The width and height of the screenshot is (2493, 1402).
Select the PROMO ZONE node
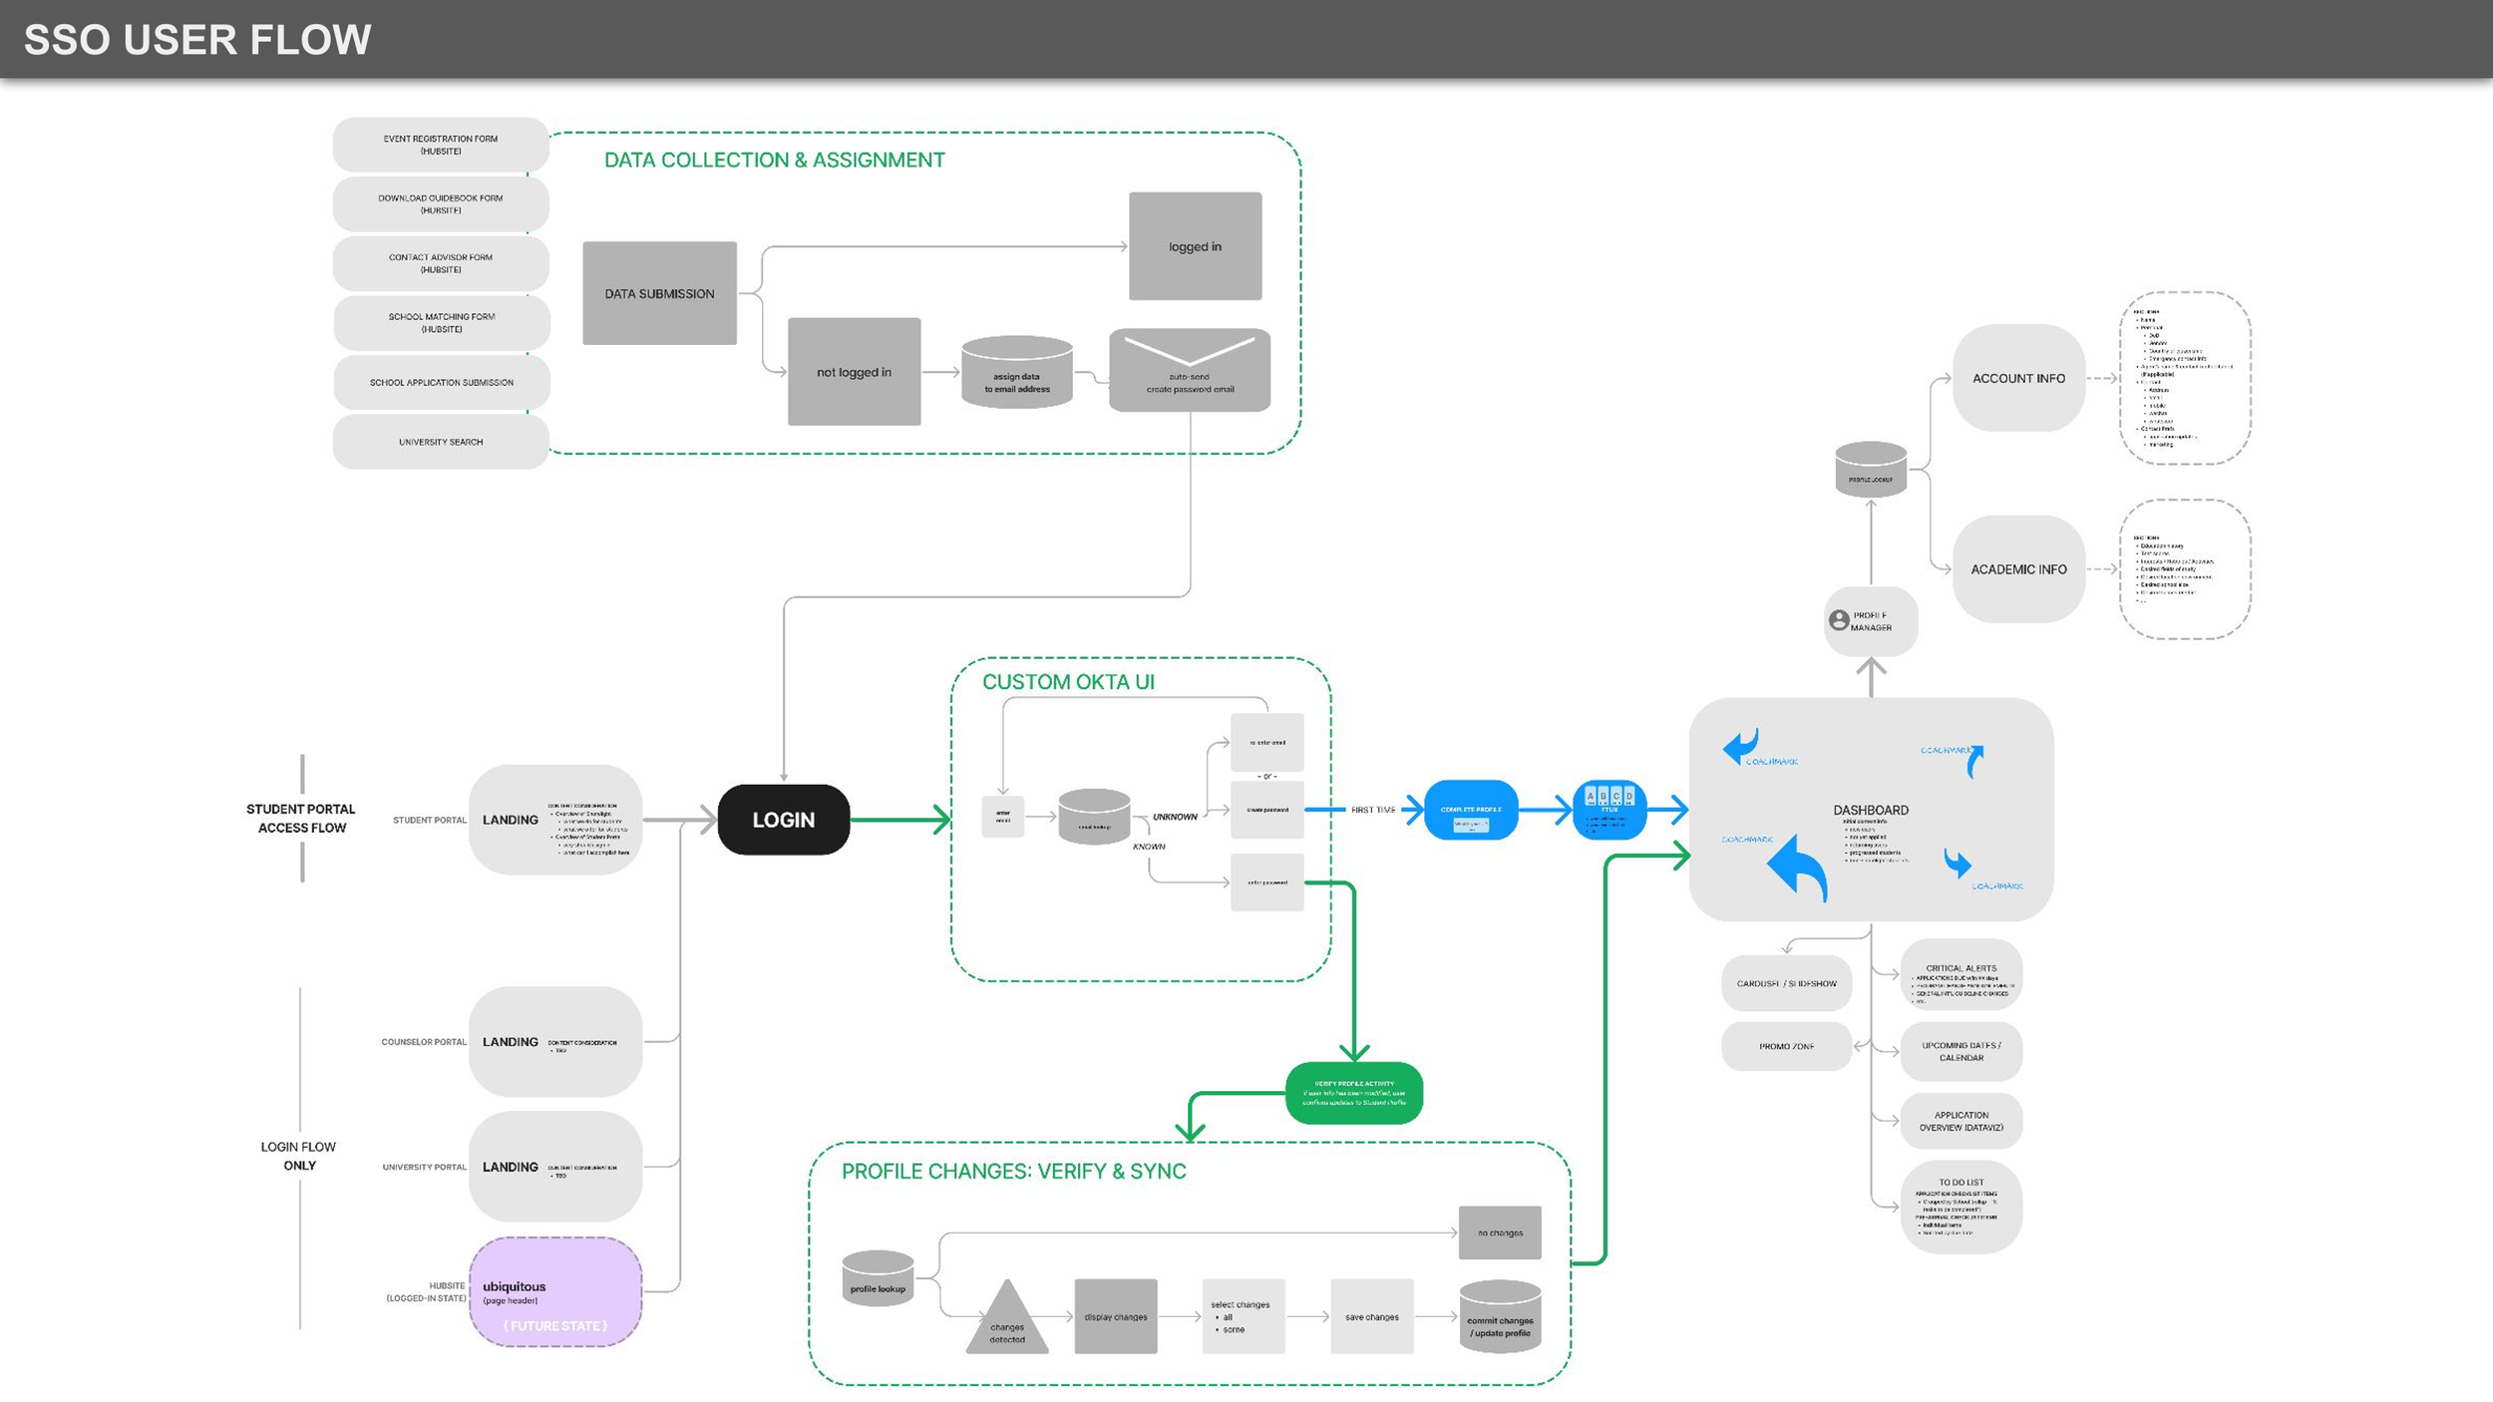point(1787,1046)
